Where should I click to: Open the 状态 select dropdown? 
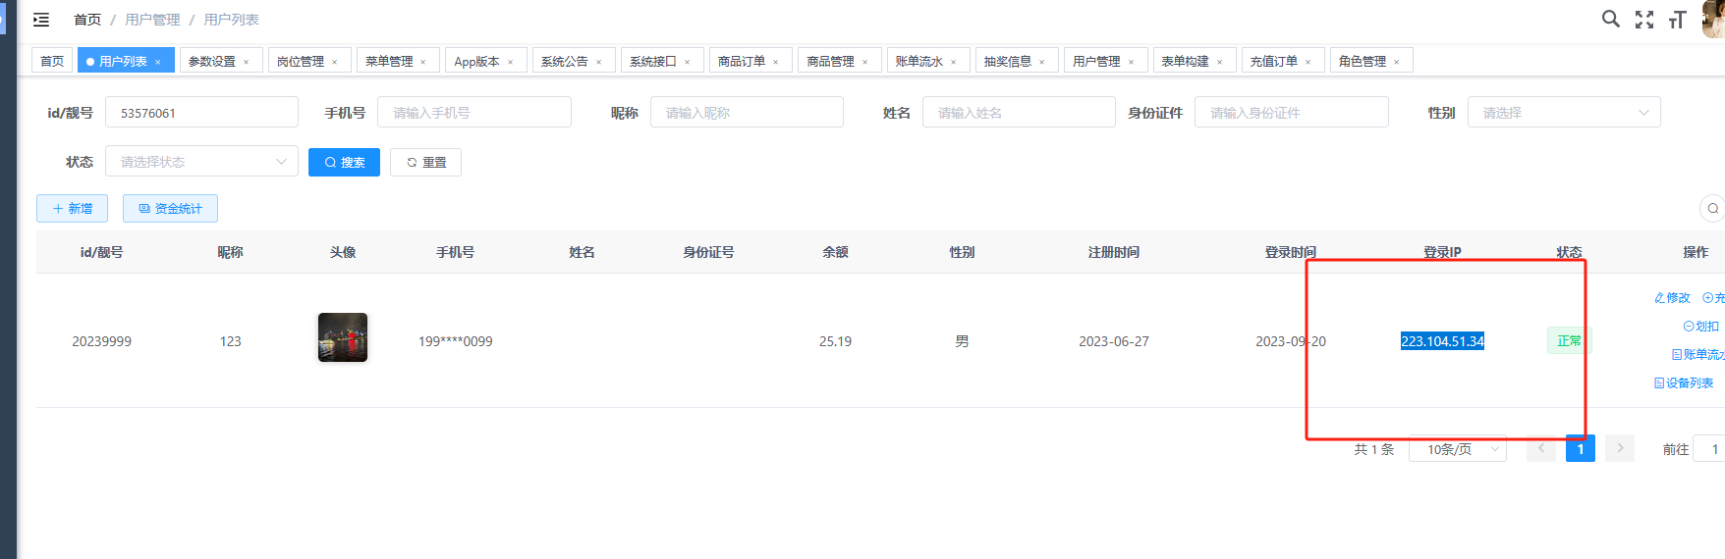click(x=201, y=162)
